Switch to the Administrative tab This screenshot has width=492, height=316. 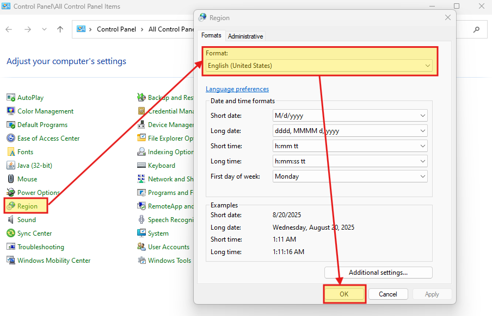pyautogui.click(x=245, y=36)
